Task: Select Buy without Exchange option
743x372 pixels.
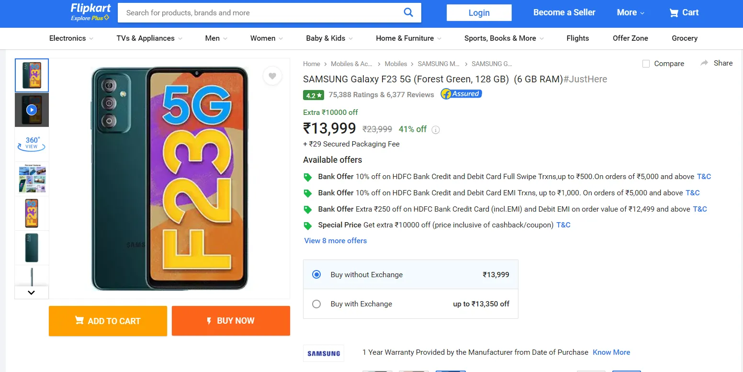Action: pyautogui.click(x=316, y=275)
